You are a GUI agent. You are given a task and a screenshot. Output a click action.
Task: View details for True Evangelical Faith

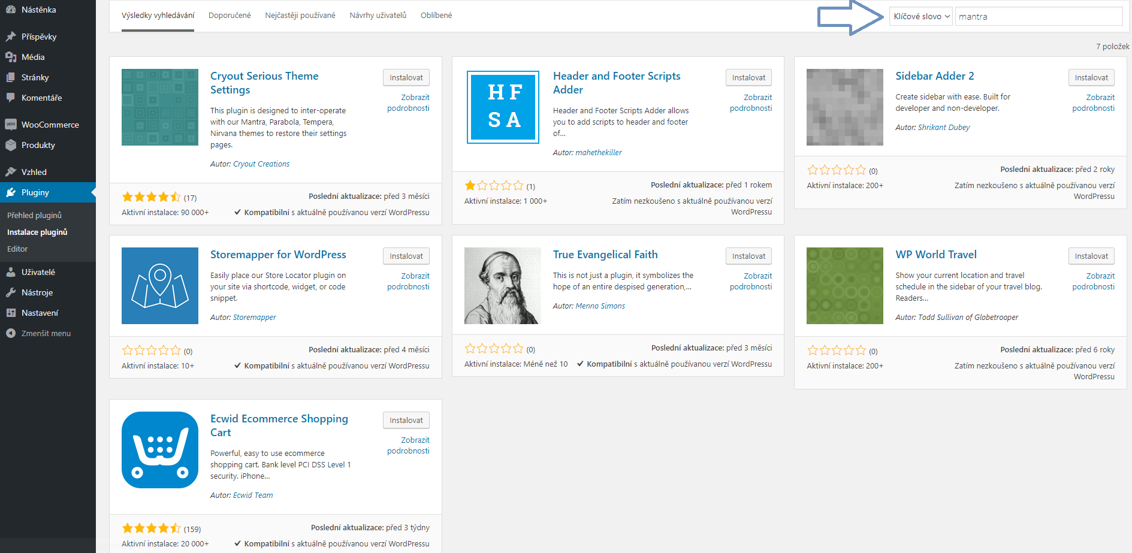point(751,281)
